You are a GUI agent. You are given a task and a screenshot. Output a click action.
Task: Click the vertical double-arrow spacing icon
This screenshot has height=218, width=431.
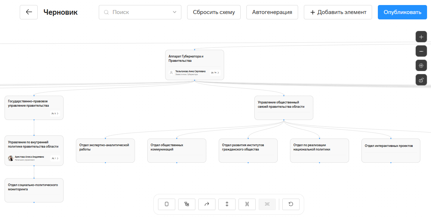coord(227,204)
